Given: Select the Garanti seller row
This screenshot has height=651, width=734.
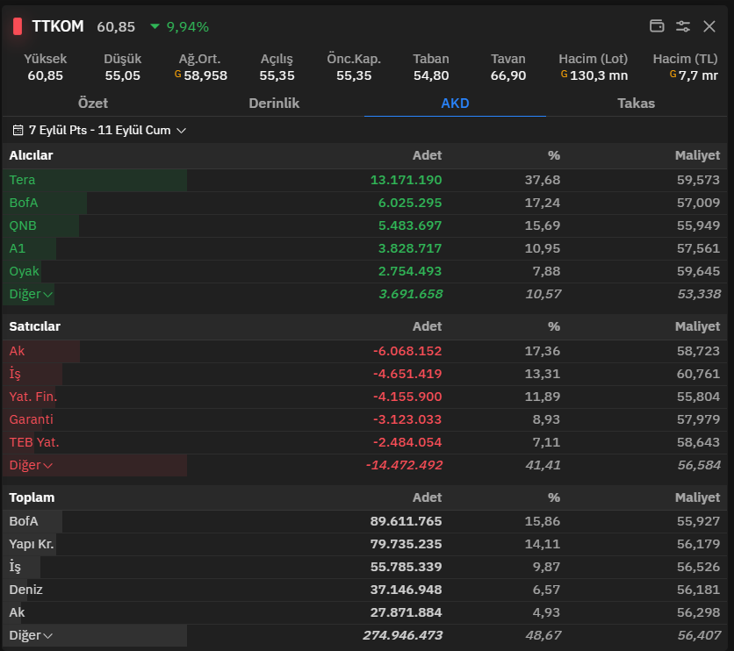Looking at the screenshot, I should pyautogui.click(x=364, y=419).
